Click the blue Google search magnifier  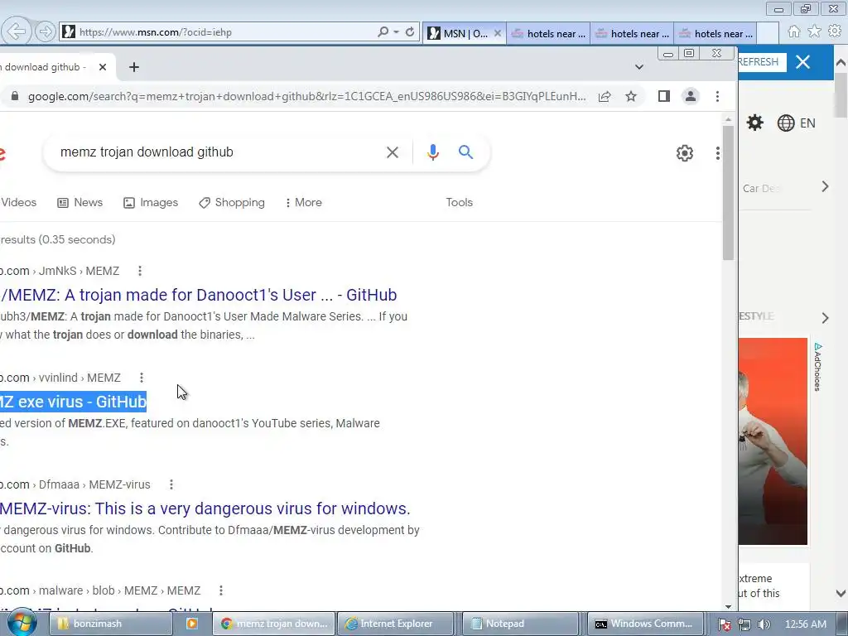point(465,152)
